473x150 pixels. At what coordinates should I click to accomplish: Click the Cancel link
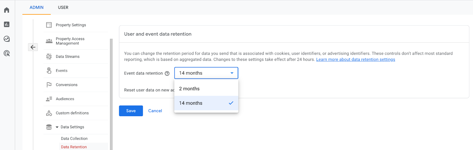[155, 111]
